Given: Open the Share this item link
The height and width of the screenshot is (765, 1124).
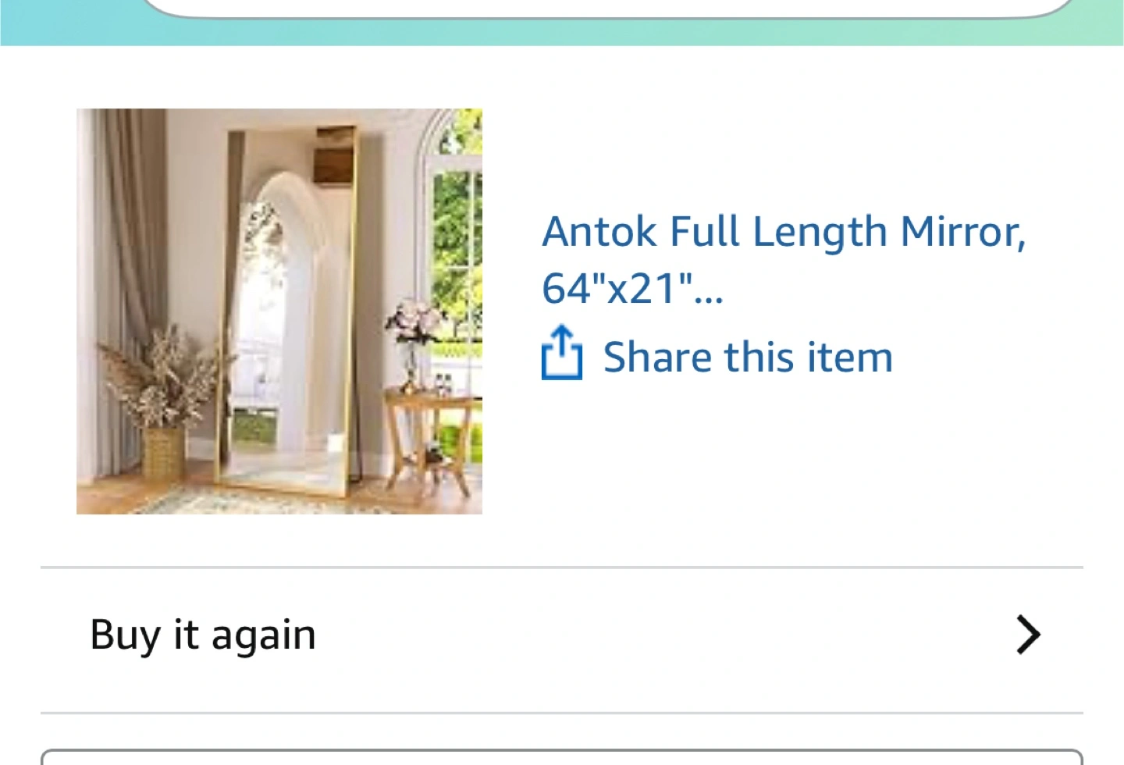Looking at the screenshot, I should [717, 356].
